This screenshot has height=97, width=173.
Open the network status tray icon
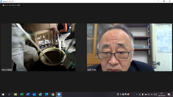pyautogui.click(x=149, y=95)
